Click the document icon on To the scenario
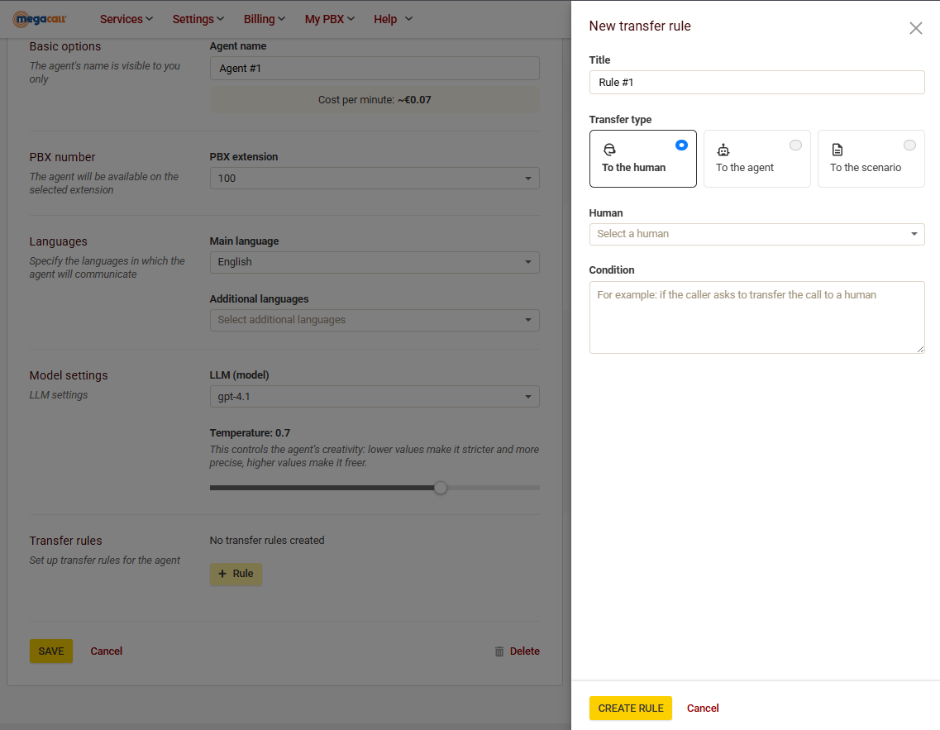Viewport: 940px width, 730px height. coord(837,150)
